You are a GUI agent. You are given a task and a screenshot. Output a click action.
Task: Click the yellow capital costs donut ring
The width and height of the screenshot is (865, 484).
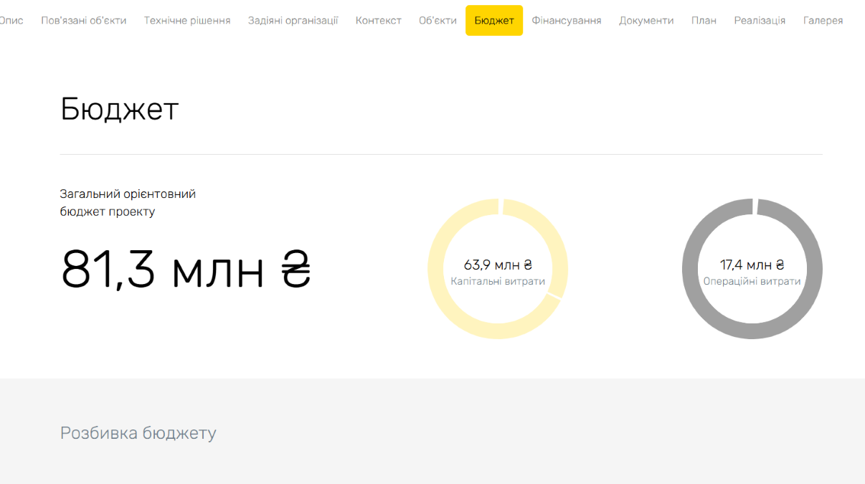point(436,269)
